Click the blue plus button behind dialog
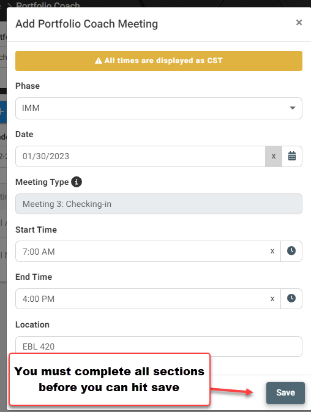311x412 pixels. coord(2,111)
